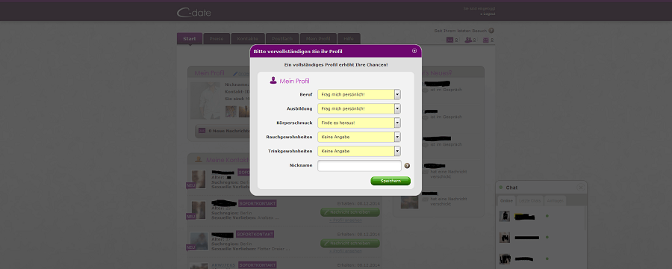Open the Rauchgewohnheiten dropdown

[x=358, y=137]
